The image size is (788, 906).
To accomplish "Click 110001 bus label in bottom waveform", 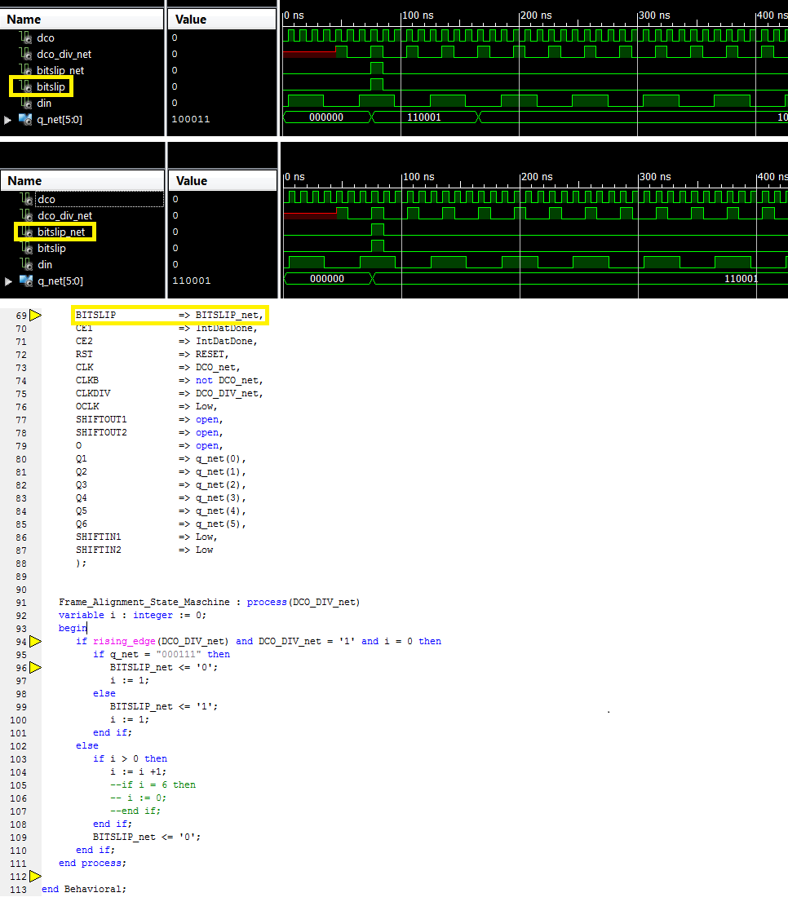I will coord(742,279).
